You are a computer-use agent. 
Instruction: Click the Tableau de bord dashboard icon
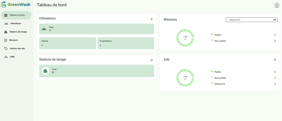tap(6, 15)
